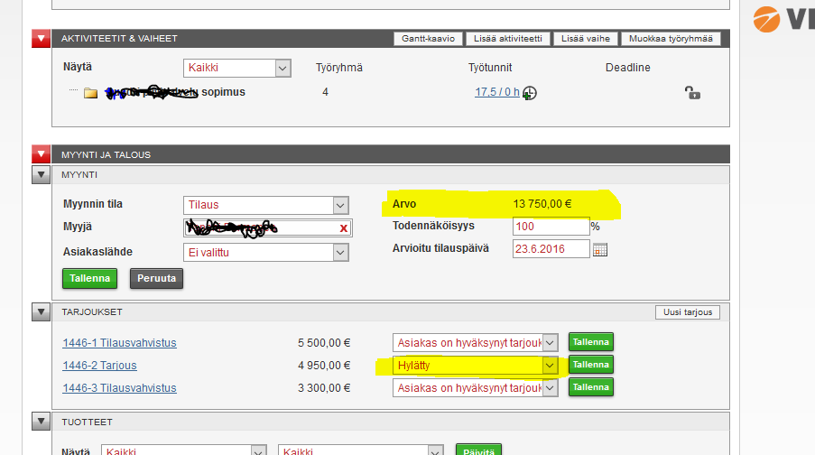
Task: Click Uusi tarjous button
Action: [688, 312]
